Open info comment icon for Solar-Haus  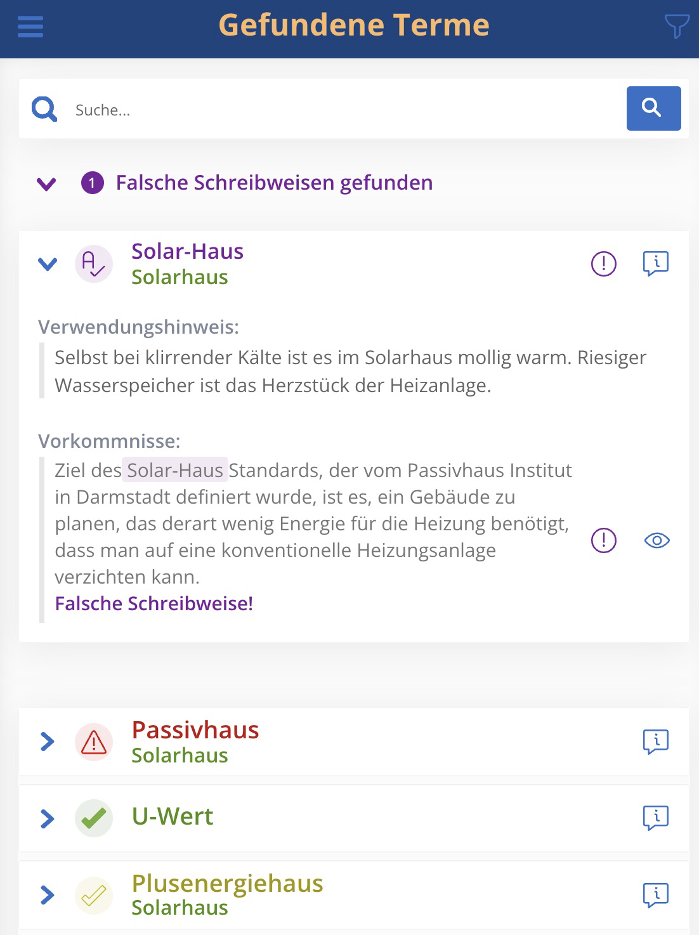tap(656, 263)
